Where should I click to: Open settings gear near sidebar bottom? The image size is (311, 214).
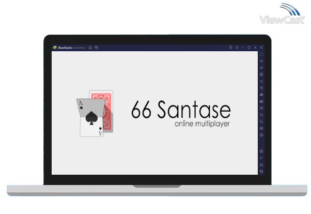coord(261,151)
